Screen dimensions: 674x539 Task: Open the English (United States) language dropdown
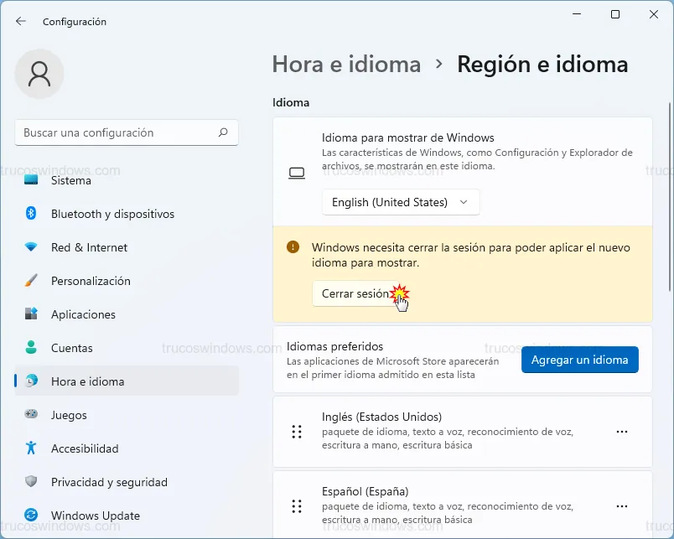click(x=401, y=202)
